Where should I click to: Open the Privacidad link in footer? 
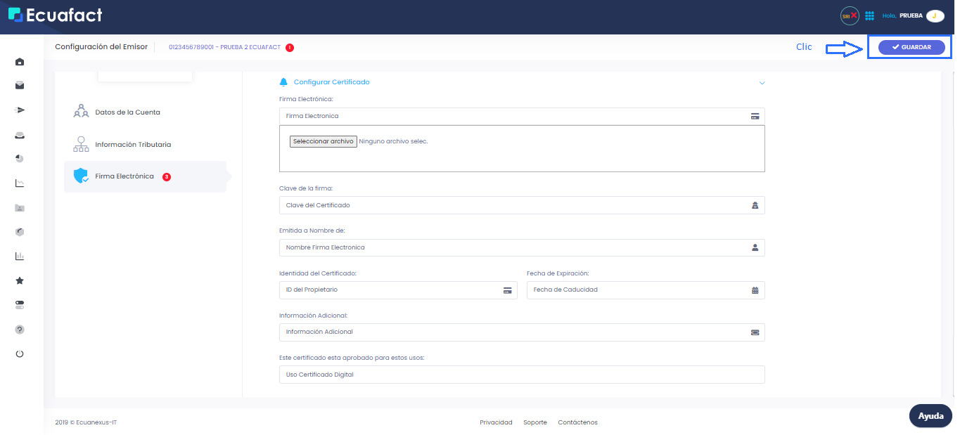pyautogui.click(x=496, y=422)
